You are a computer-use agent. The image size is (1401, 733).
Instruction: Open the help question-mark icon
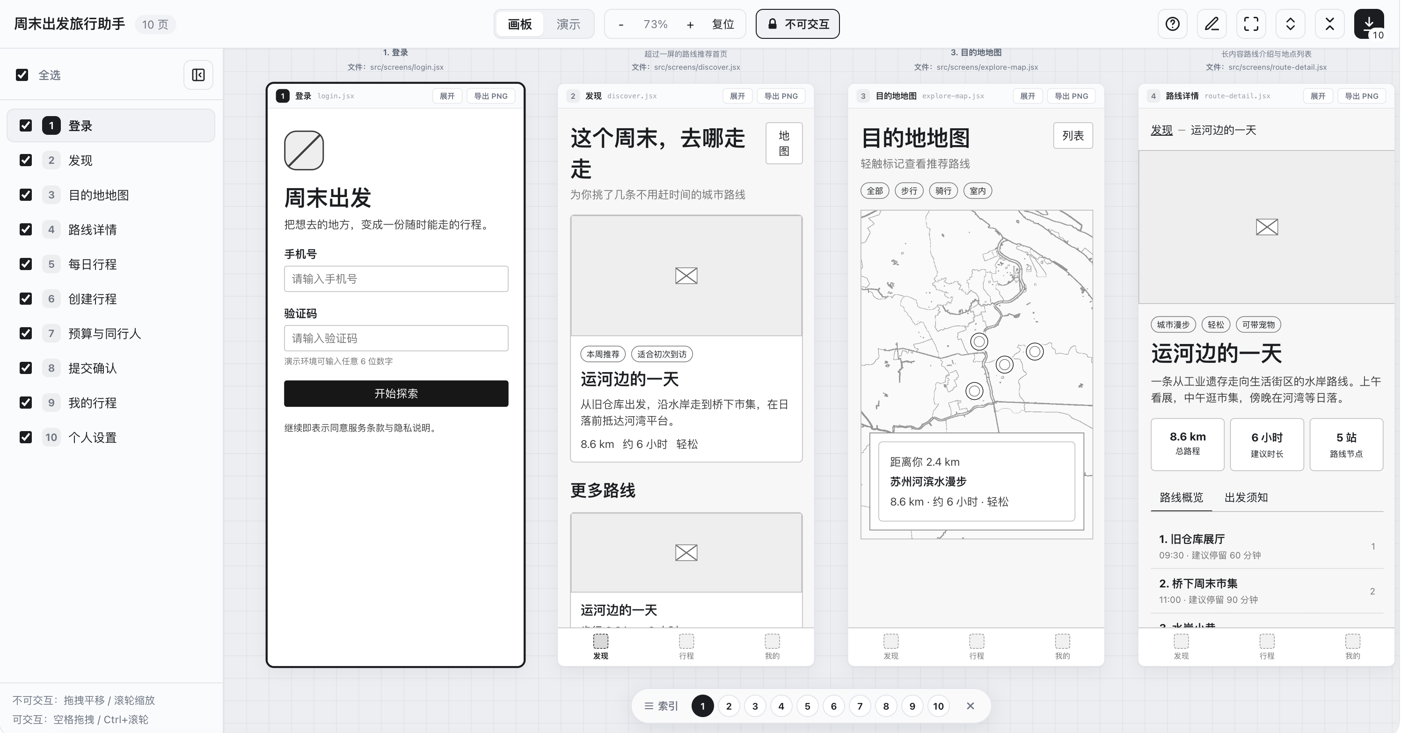pos(1173,24)
